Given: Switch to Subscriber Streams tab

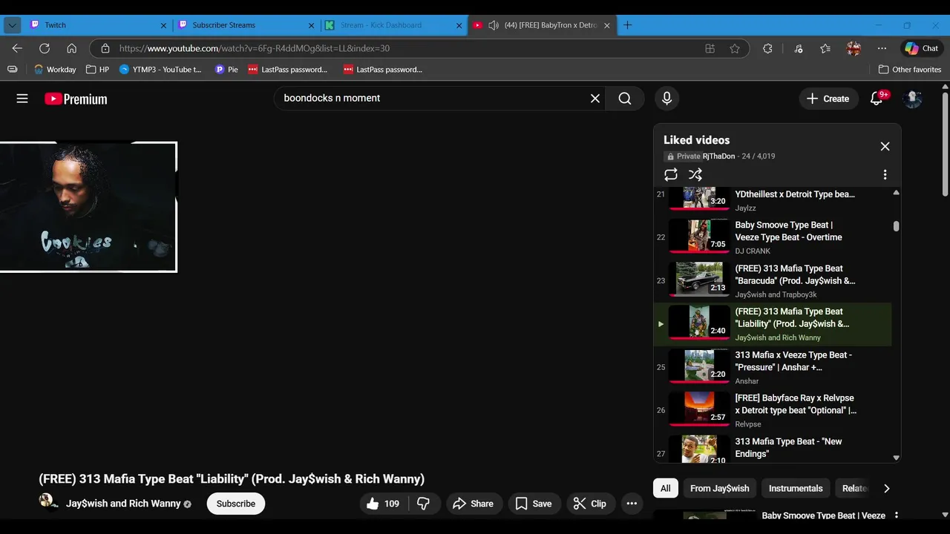Looking at the screenshot, I should [245, 24].
